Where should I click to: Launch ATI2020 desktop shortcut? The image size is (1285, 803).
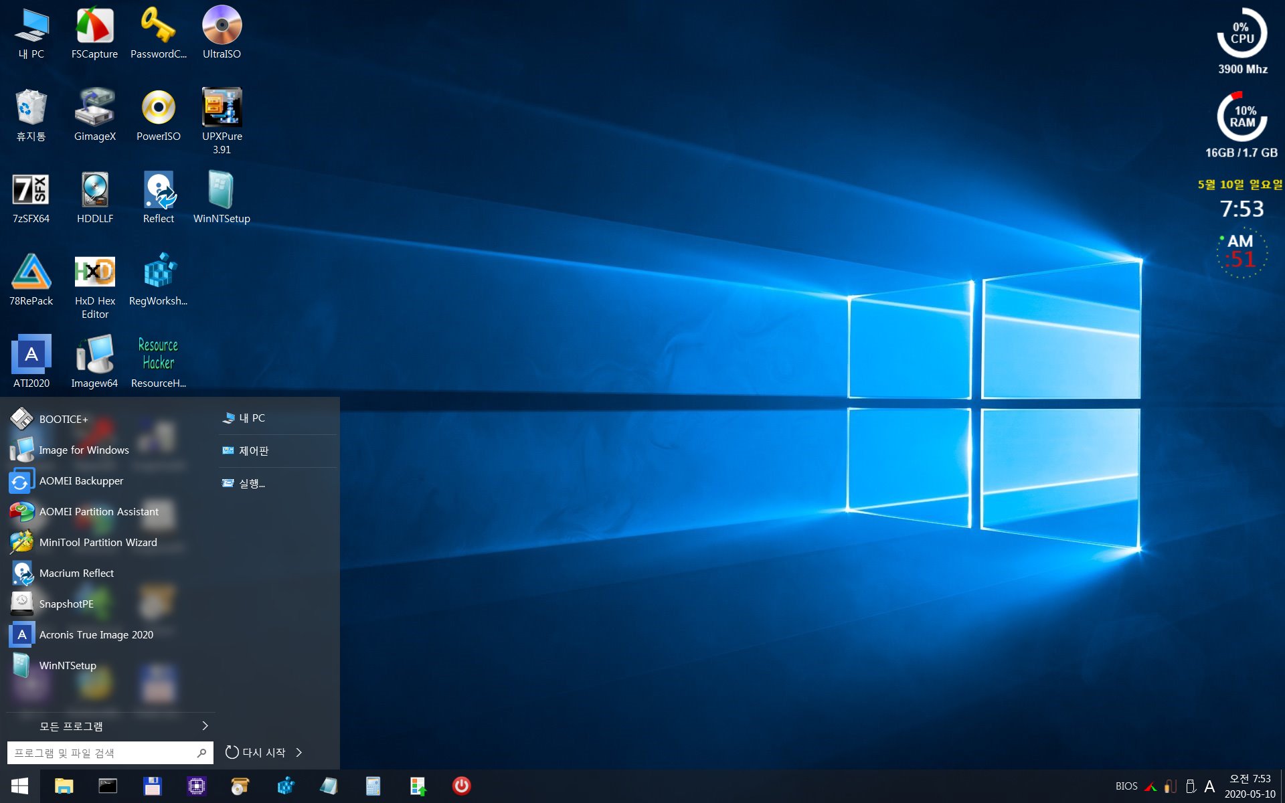click(x=31, y=363)
